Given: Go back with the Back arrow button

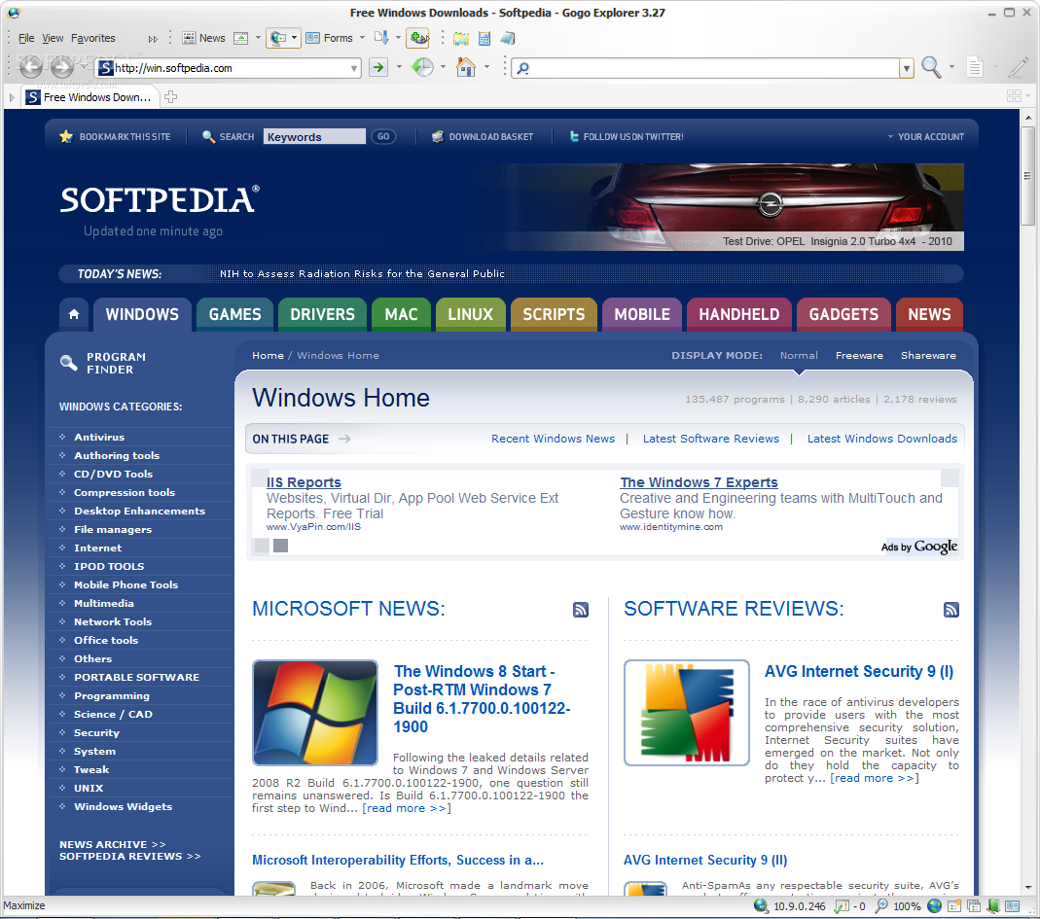Looking at the screenshot, I should click(x=30, y=67).
